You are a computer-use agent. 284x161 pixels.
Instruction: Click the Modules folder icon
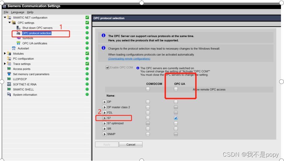point(9,54)
